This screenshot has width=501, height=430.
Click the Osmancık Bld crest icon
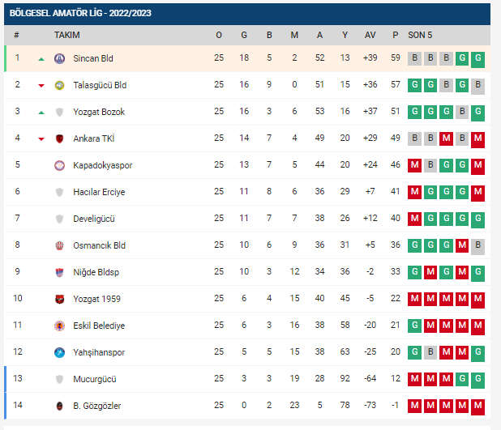(58, 245)
